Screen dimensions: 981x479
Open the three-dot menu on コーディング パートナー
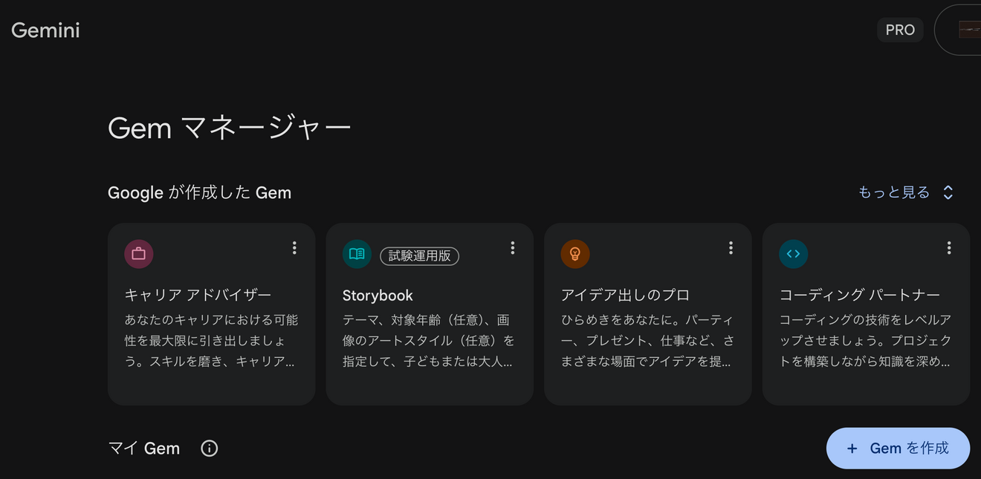coord(948,248)
